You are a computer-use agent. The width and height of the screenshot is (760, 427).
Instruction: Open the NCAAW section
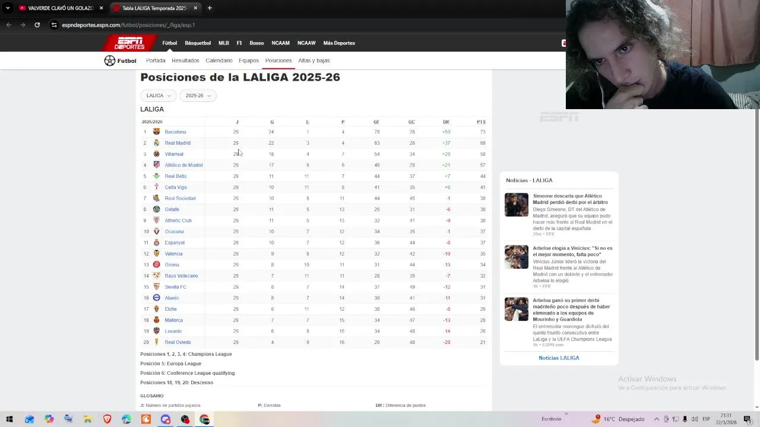click(306, 43)
